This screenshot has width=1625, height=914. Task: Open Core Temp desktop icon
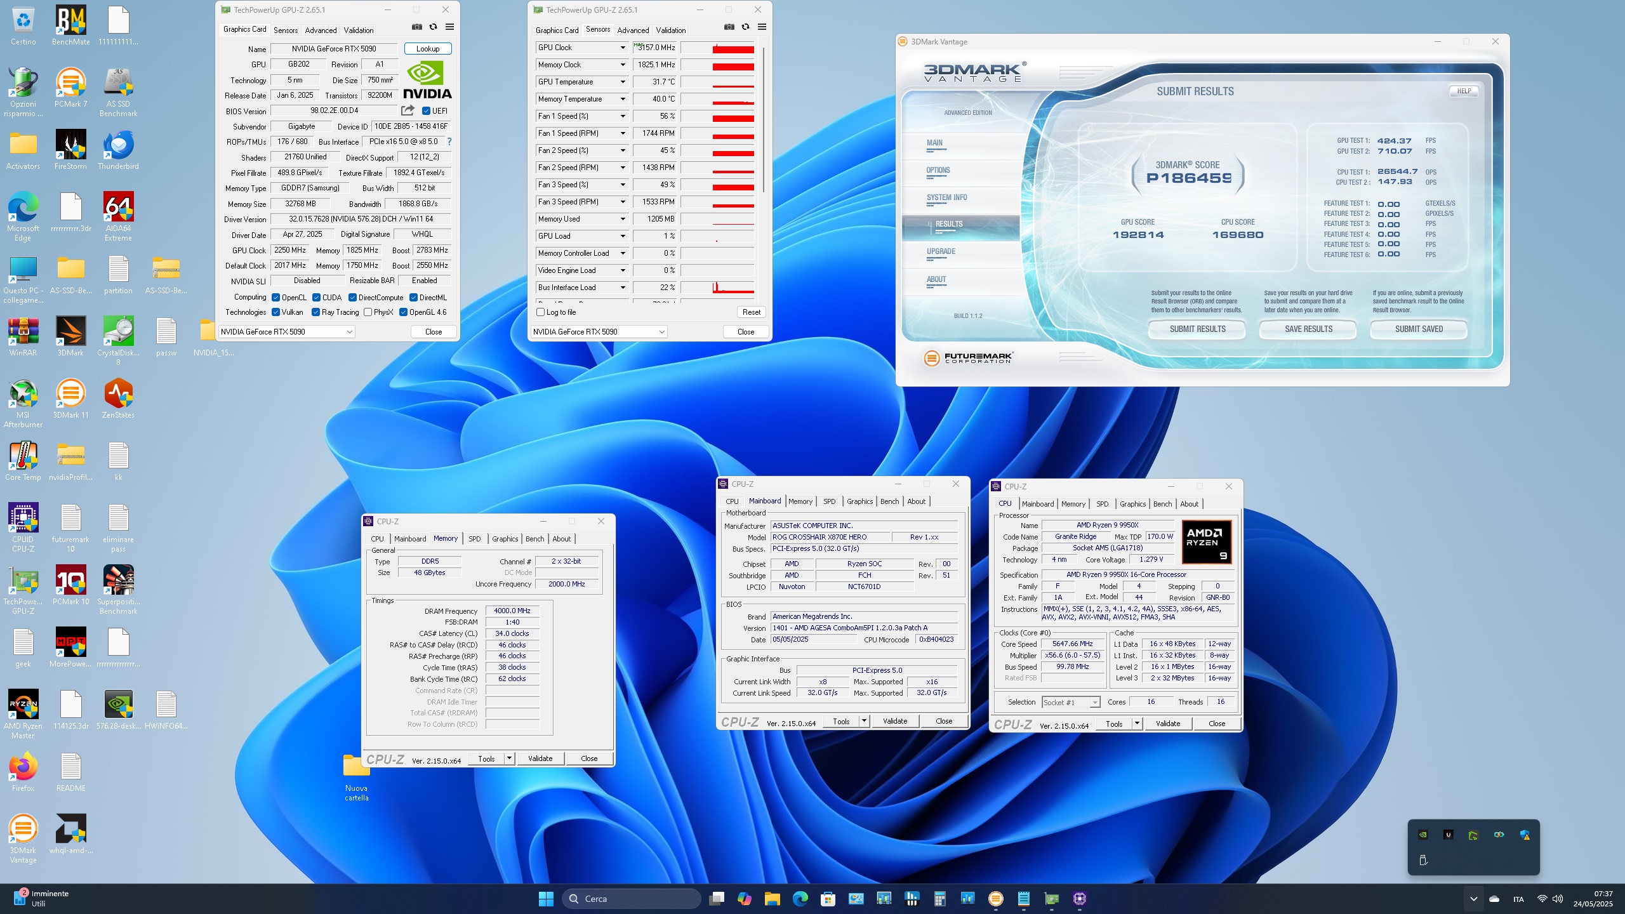tap(23, 461)
